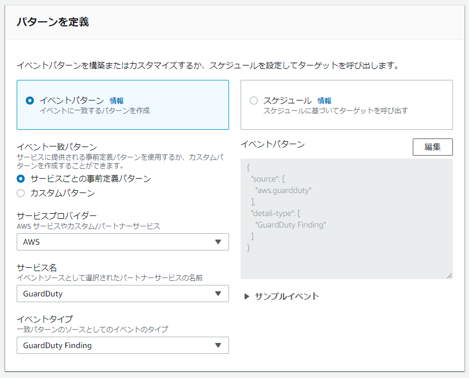The width and height of the screenshot is (469, 378).
Task: Click the arrow icon of AWS provider dropdown
Action: tap(218, 242)
